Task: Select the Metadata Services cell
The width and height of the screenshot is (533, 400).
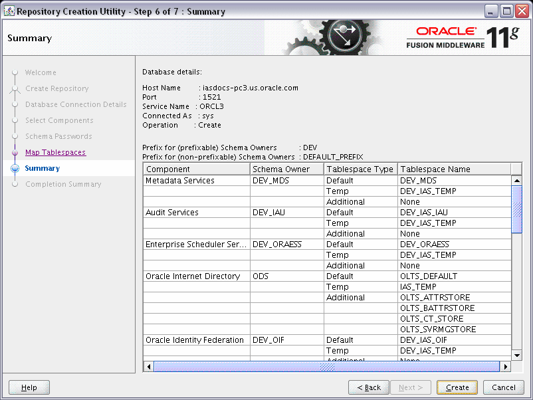Action: tap(197, 181)
